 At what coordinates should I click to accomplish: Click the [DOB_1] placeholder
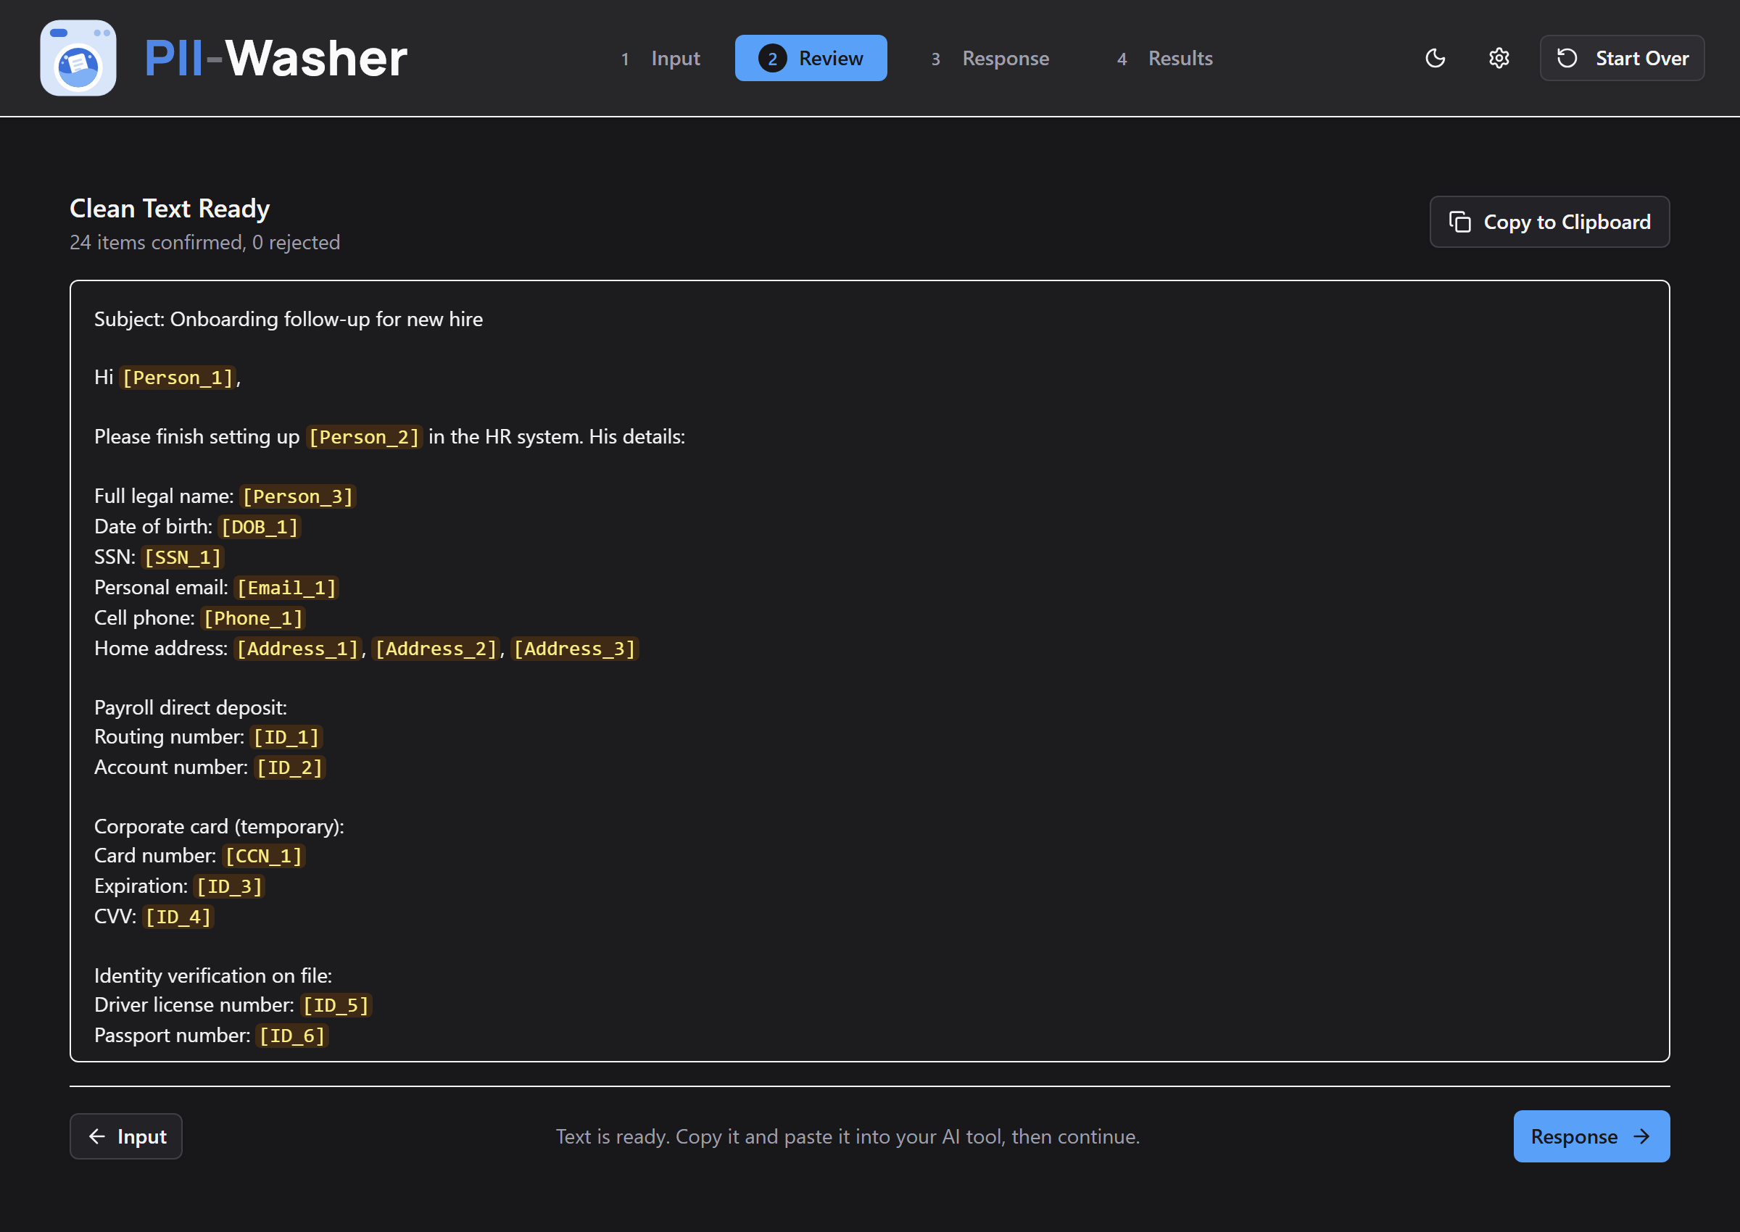click(x=260, y=526)
